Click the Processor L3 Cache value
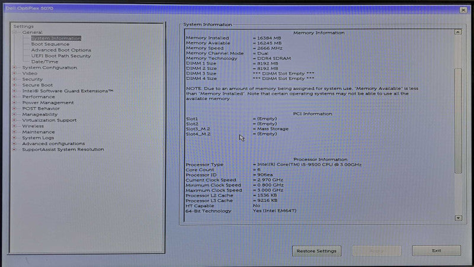The image size is (474, 267). pos(267,201)
